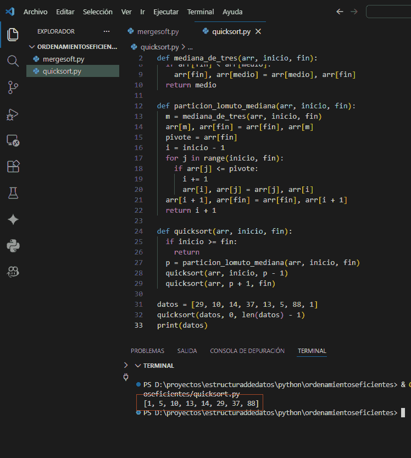Click sticky header def mediana_de_tres line
This screenshot has height=458, width=411.
click(237, 58)
